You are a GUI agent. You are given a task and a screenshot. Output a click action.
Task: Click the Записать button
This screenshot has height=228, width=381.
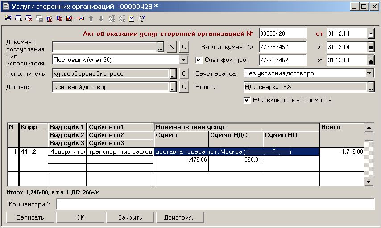(x=30, y=217)
